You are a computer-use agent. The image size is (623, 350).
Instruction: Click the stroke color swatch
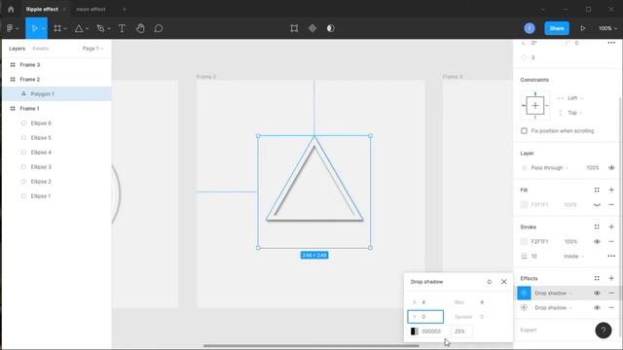[524, 241]
